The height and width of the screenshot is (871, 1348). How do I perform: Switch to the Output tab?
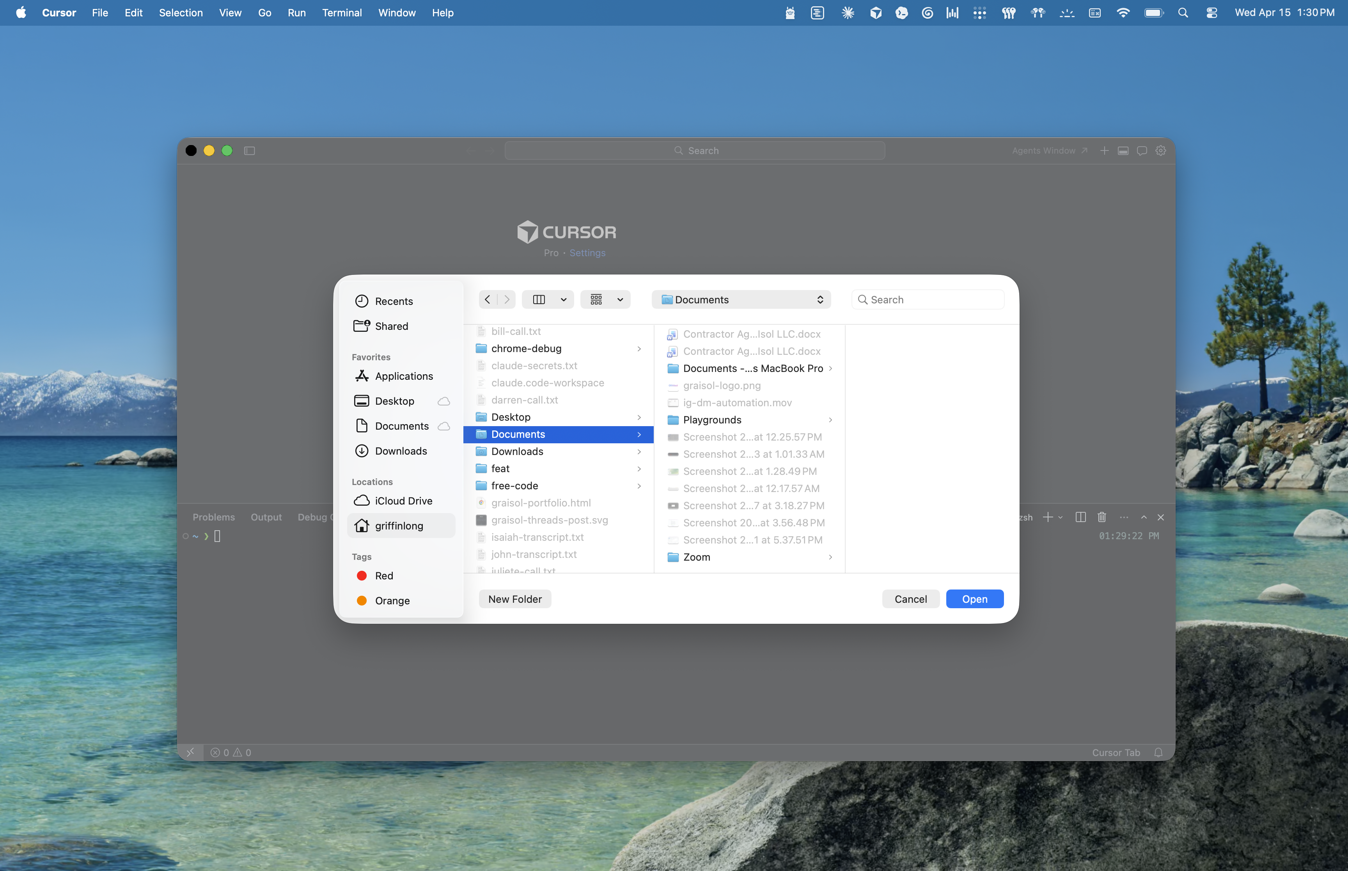point(266,517)
